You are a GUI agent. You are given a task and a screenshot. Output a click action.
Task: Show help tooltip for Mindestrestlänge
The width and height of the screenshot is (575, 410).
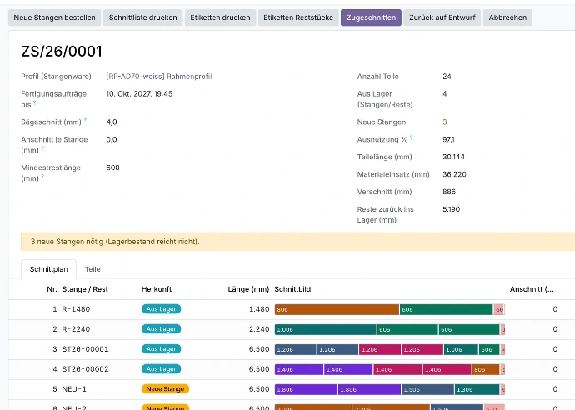(x=42, y=177)
